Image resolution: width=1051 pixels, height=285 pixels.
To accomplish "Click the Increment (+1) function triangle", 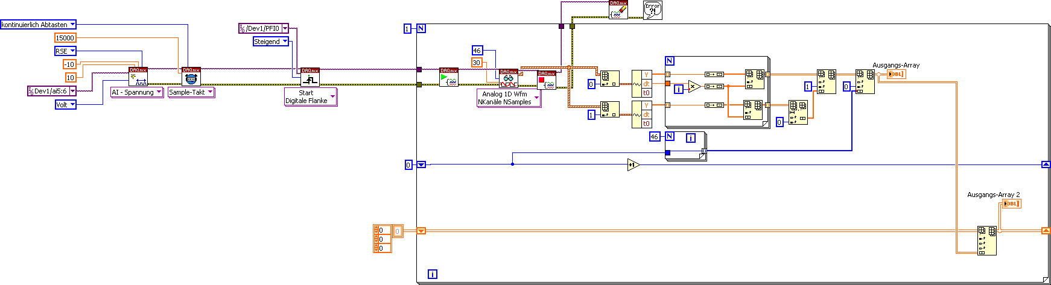I will 632,164.
